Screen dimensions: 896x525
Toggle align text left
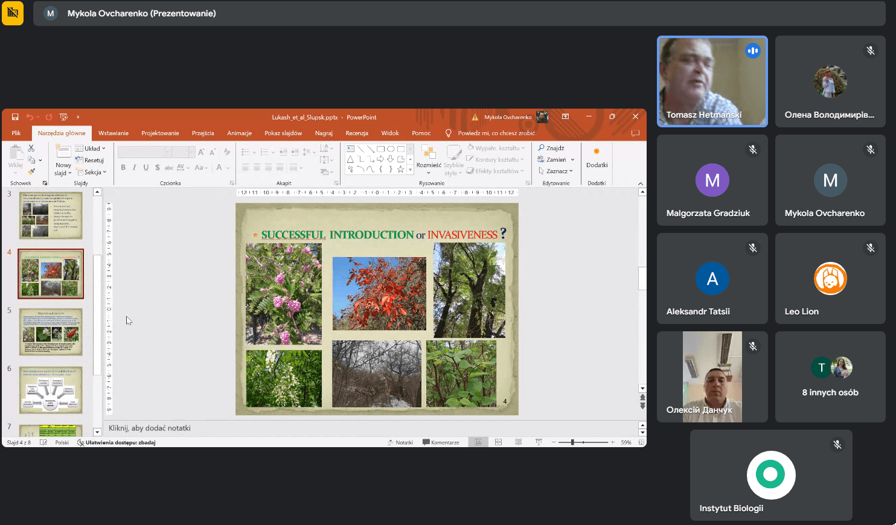[x=245, y=168]
